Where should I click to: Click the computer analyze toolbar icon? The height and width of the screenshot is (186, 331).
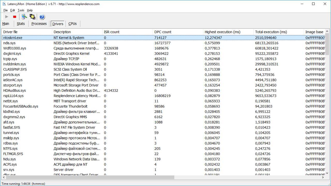24,17
